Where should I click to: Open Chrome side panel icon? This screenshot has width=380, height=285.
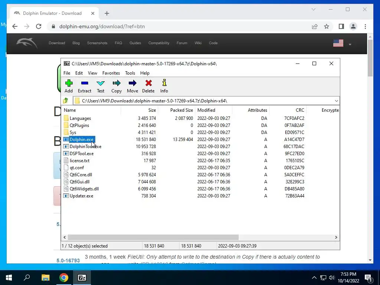[341, 26]
